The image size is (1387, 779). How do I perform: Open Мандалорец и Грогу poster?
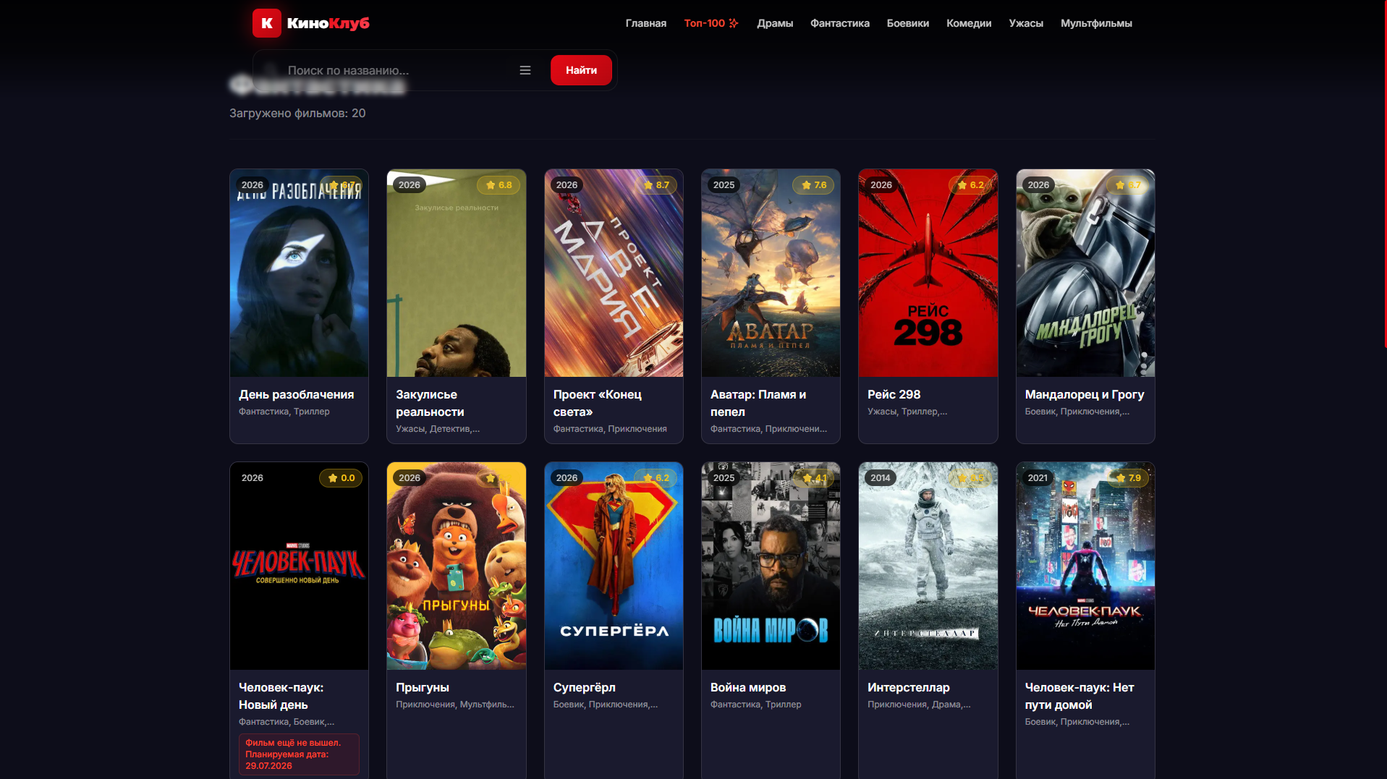point(1085,273)
